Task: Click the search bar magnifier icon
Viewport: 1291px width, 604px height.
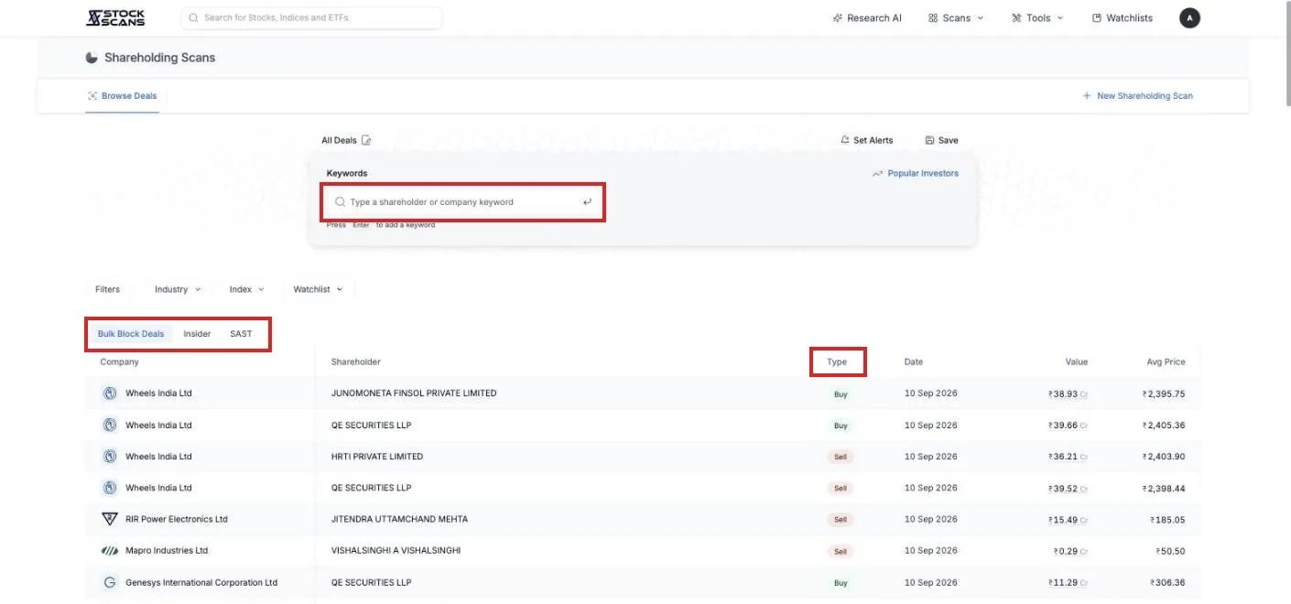Action: (x=193, y=17)
